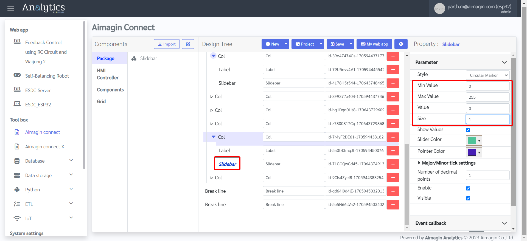The image size is (527, 241).
Task: Open the Style dropdown showing Circular Marker
Action: point(488,75)
